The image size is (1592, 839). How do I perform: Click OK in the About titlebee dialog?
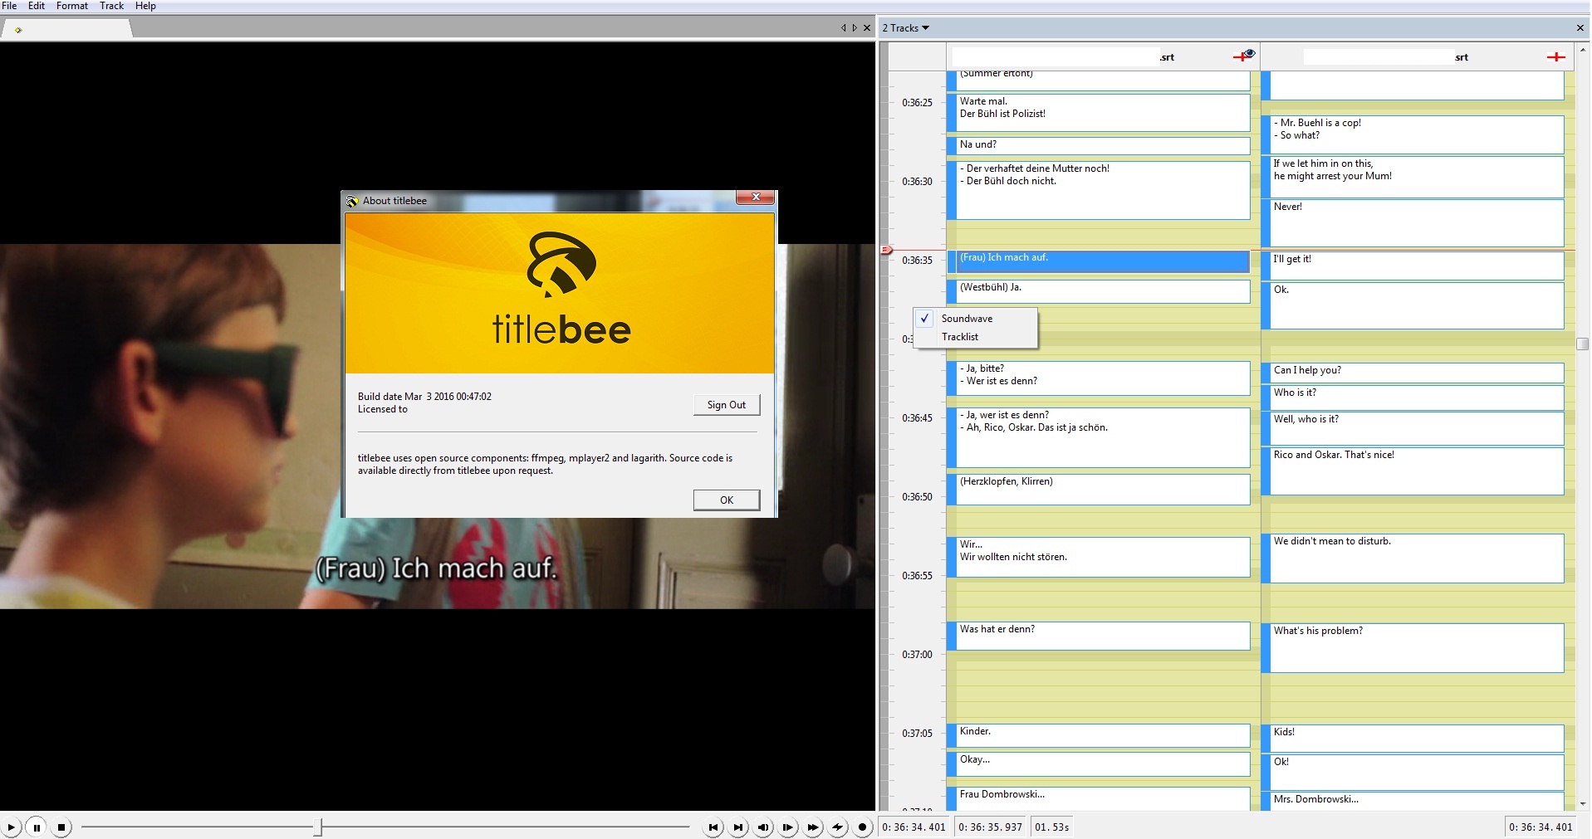pyautogui.click(x=726, y=500)
